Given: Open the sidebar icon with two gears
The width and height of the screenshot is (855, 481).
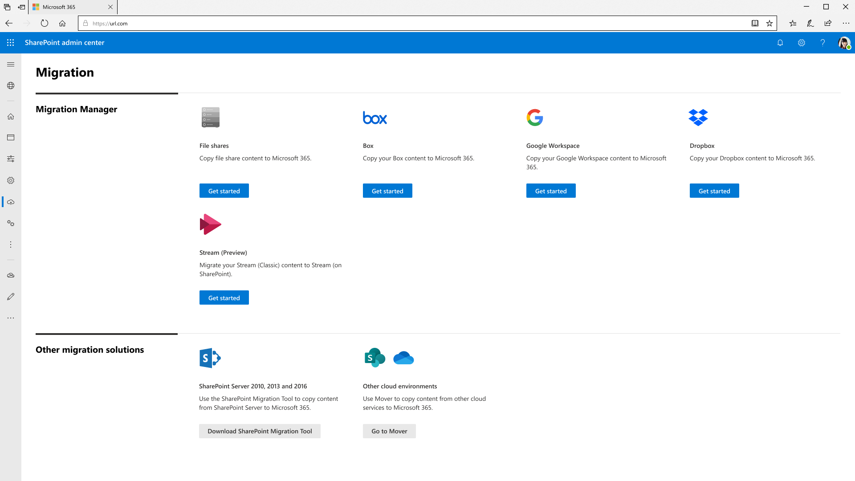Looking at the screenshot, I should 11,223.
